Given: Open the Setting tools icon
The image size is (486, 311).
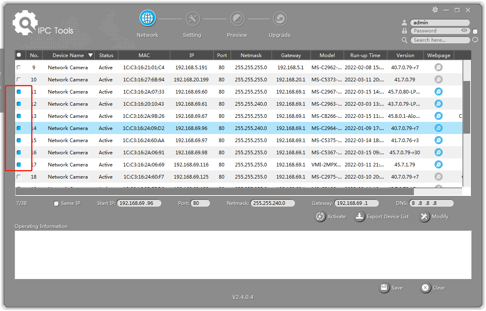Looking at the screenshot, I should [192, 19].
